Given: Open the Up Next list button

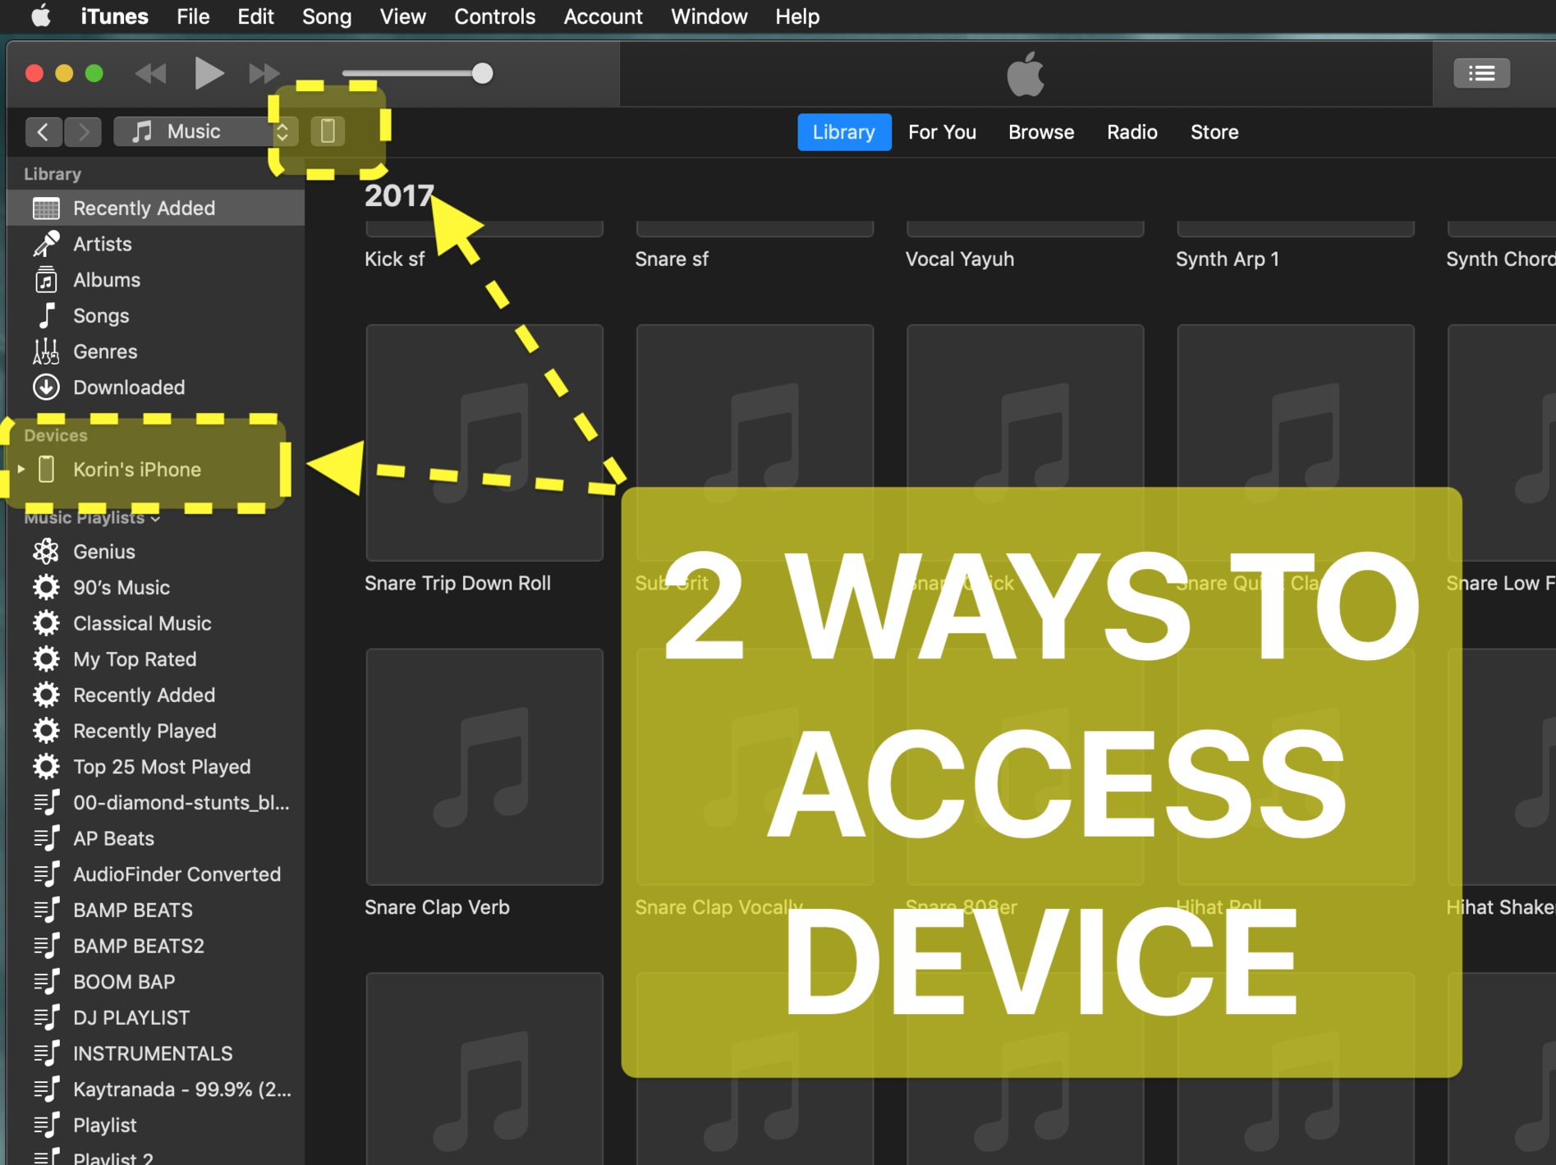Looking at the screenshot, I should pos(1481,74).
